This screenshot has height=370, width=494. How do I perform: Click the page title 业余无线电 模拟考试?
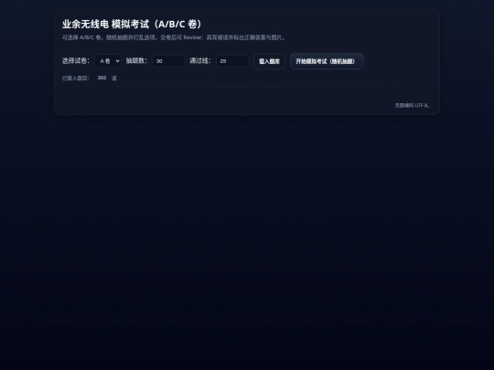click(x=132, y=25)
